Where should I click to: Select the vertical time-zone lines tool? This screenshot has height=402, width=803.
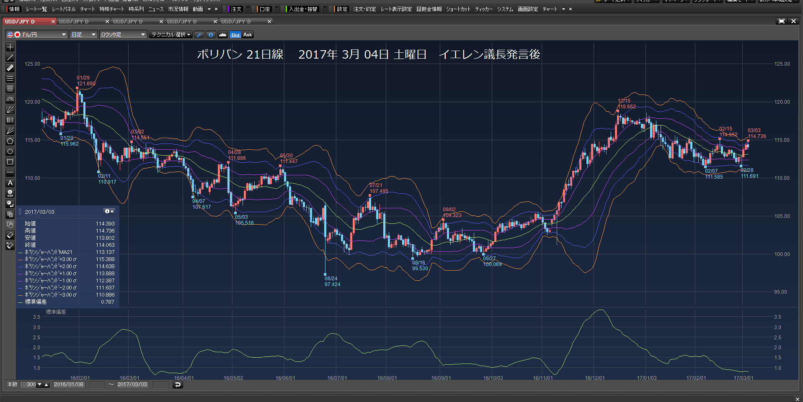[10, 120]
